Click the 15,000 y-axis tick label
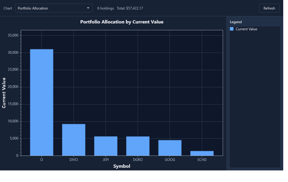288x182 pixels. click(x=13, y=104)
